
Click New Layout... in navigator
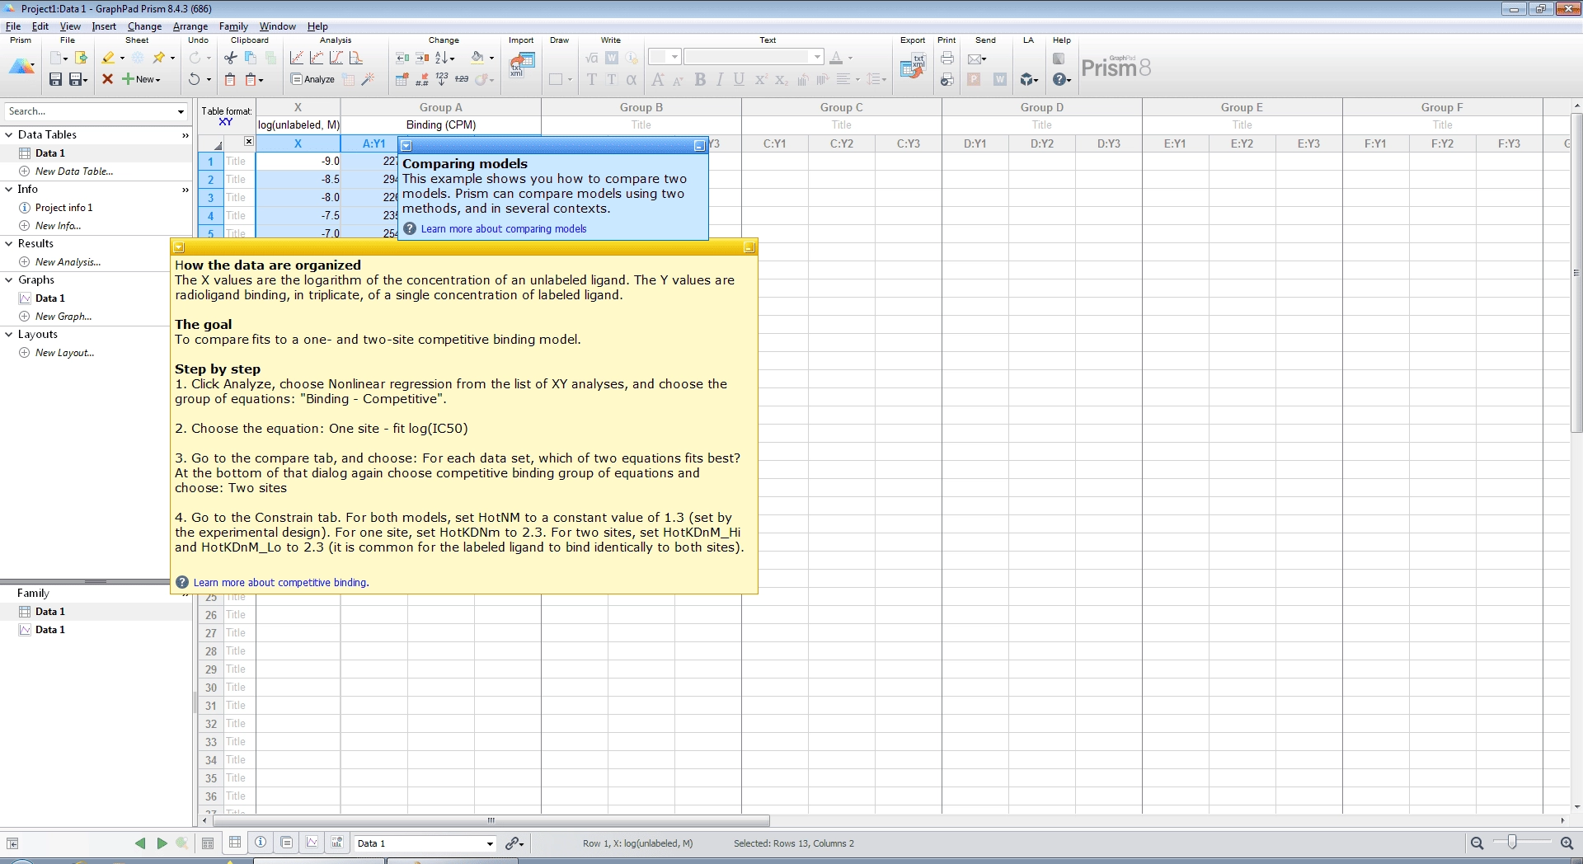64,353
